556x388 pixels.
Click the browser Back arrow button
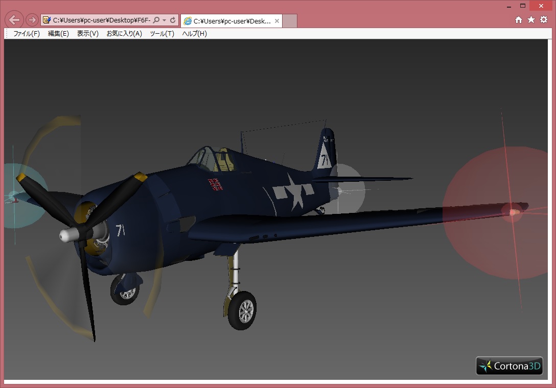pyautogui.click(x=15, y=20)
